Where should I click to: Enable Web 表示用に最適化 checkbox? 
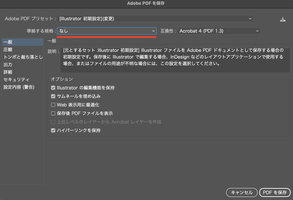click(x=53, y=105)
